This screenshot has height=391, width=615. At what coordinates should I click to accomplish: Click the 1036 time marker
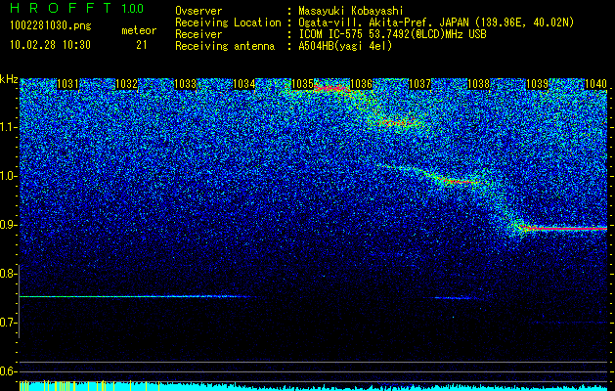361,84
